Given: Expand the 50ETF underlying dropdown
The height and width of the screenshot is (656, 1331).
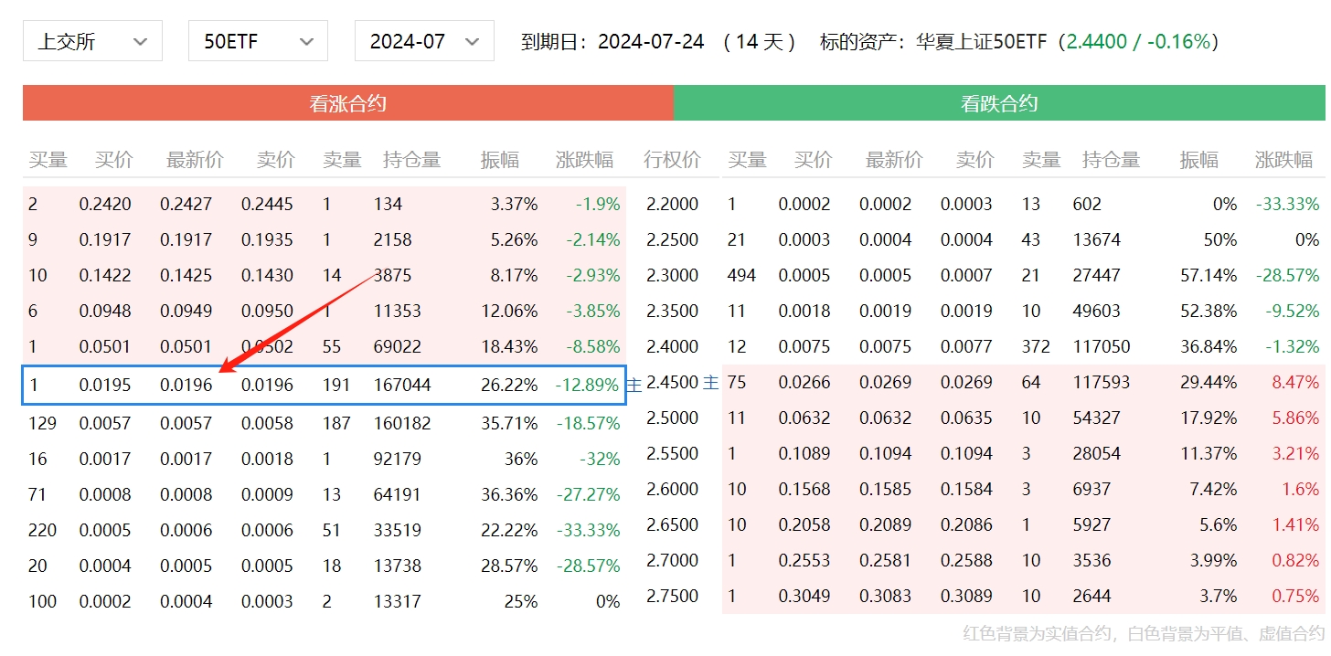Looking at the screenshot, I should click(258, 42).
